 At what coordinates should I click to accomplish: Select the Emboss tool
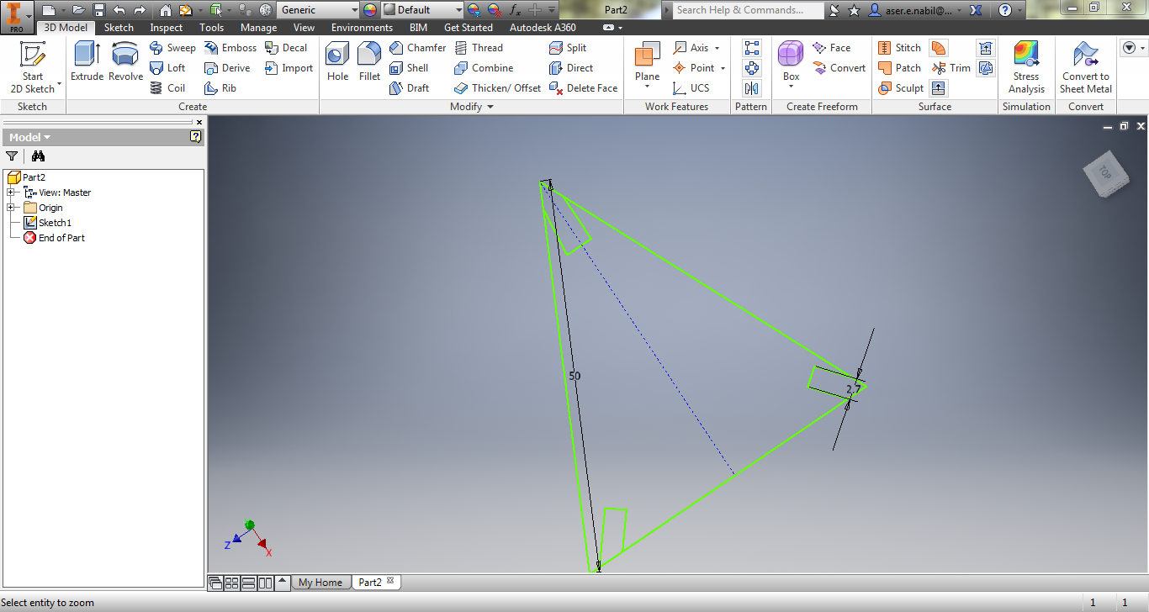coord(230,48)
